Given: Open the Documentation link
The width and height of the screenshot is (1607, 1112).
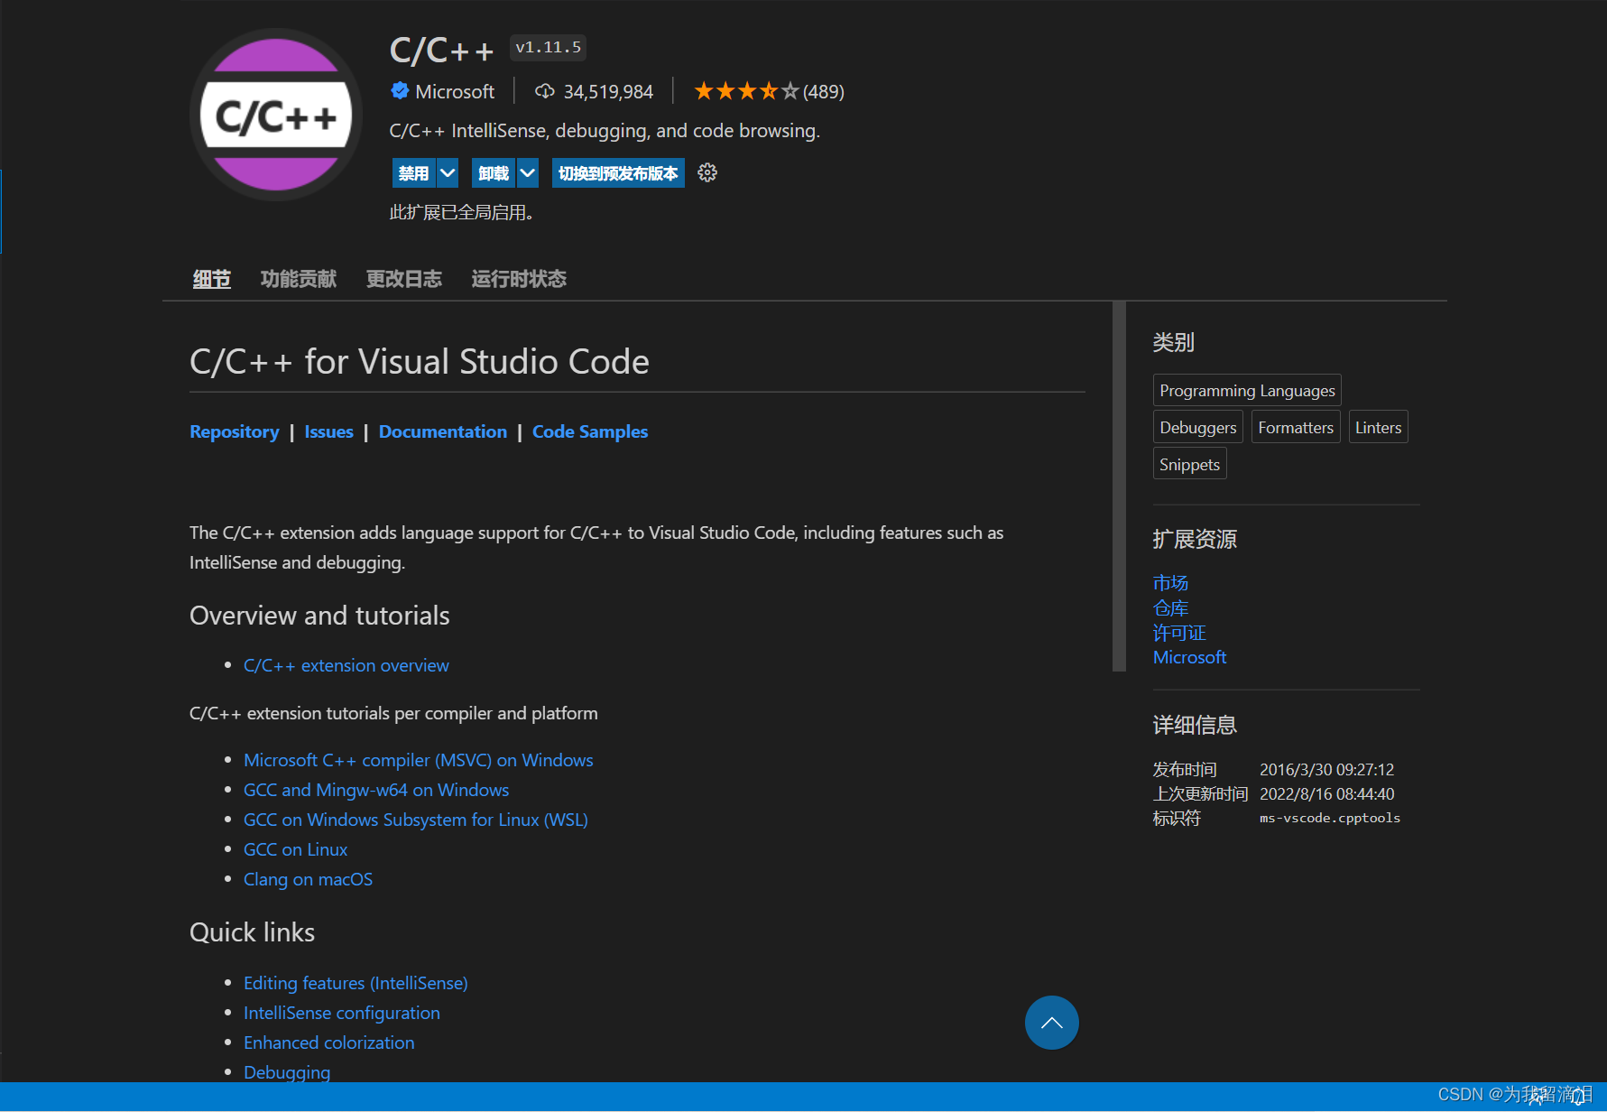Looking at the screenshot, I should [443, 431].
